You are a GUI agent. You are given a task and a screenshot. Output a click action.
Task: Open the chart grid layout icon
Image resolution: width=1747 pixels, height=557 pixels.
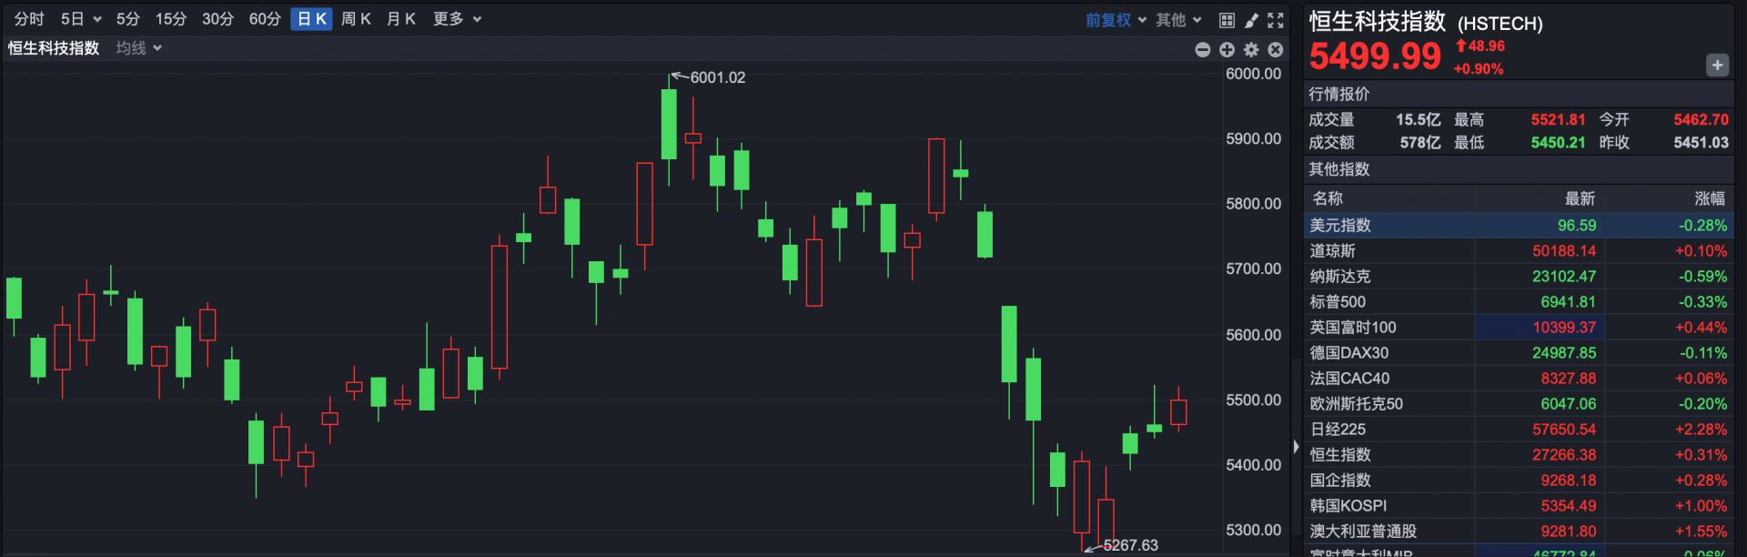[x=1227, y=20]
